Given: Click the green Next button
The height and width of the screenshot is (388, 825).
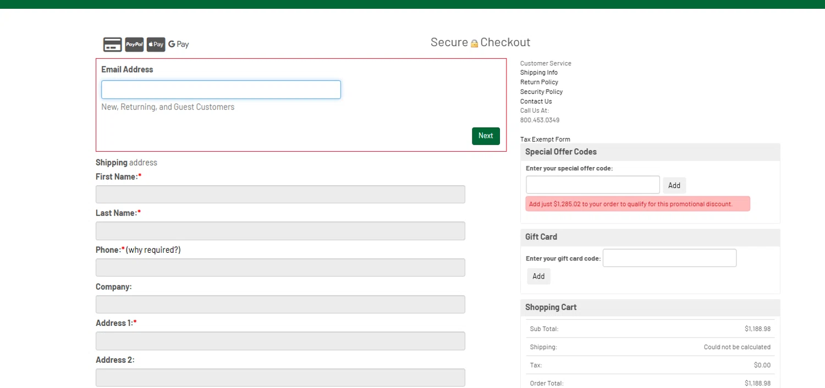Looking at the screenshot, I should pos(486,136).
